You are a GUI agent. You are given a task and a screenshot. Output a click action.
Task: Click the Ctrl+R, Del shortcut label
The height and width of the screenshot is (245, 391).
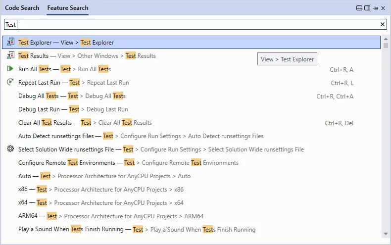[x=339, y=123]
